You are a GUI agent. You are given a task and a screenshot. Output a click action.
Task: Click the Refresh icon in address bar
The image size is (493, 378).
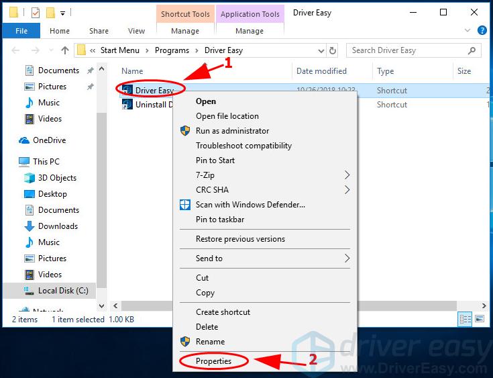coord(333,50)
